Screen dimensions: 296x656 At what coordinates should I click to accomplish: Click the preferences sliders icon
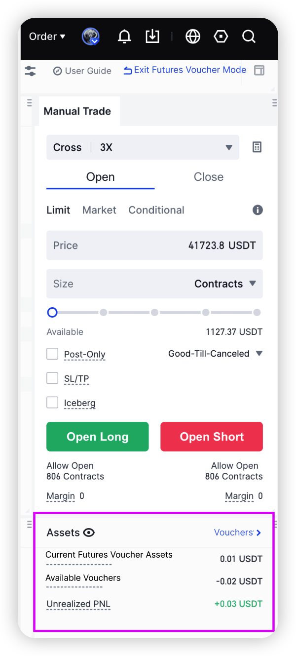pyautogui.click(x=30, y=71)
